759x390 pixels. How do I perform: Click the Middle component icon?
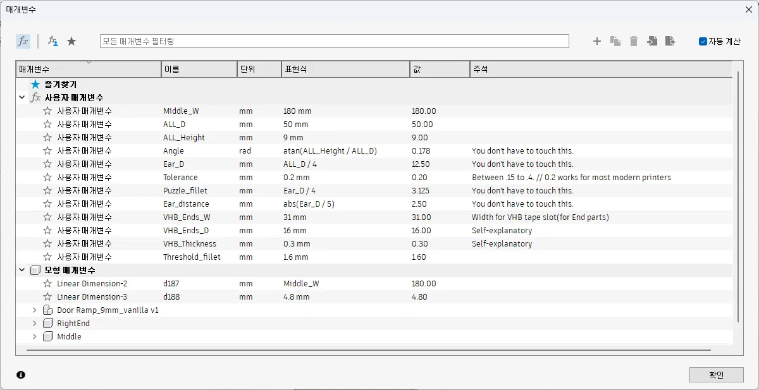[47, 337]
